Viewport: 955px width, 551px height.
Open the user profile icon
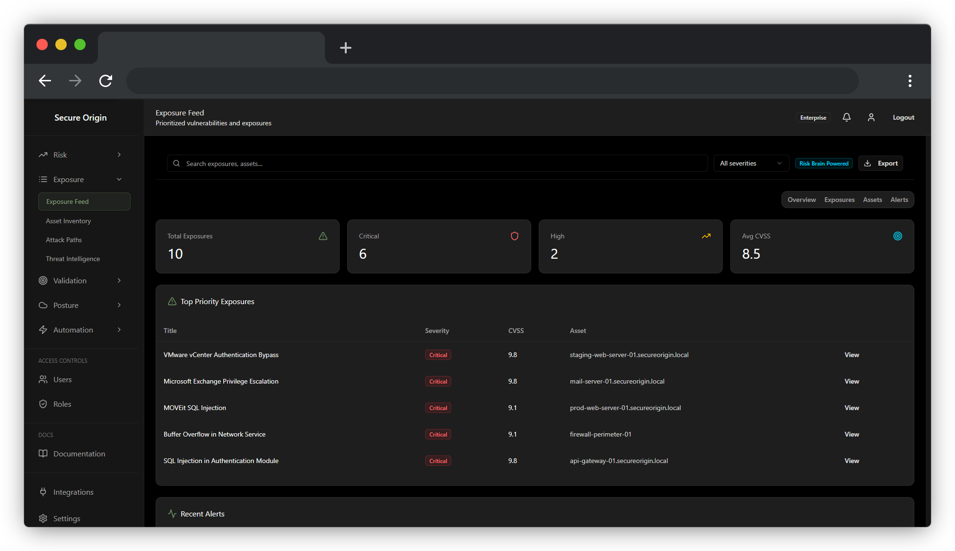tap(871, 117)
